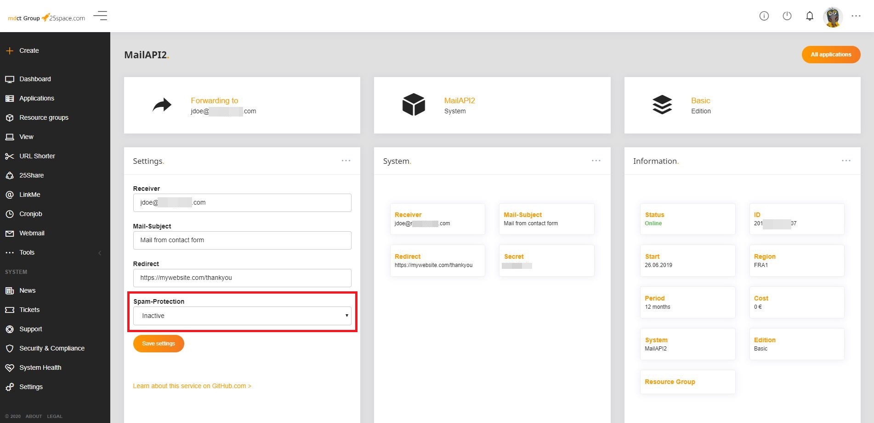The height and width of the screenshot is (423, 874).
Task: Click the Resource Group card
Action: 687,382
